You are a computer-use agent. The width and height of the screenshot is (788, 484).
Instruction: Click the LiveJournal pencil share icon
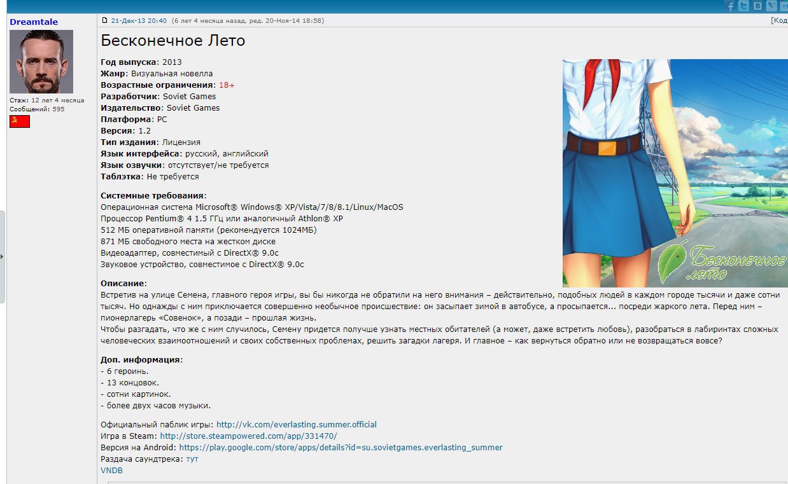[x=771, y=6]
